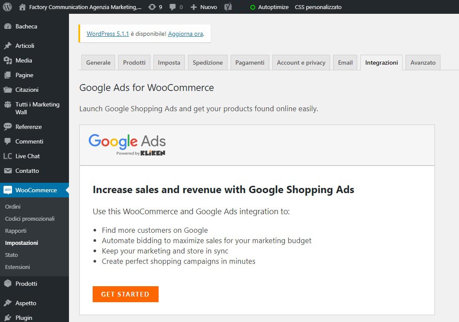Open Codici promozionali submenu item
The image size is (459, 322).
point(30,219)
